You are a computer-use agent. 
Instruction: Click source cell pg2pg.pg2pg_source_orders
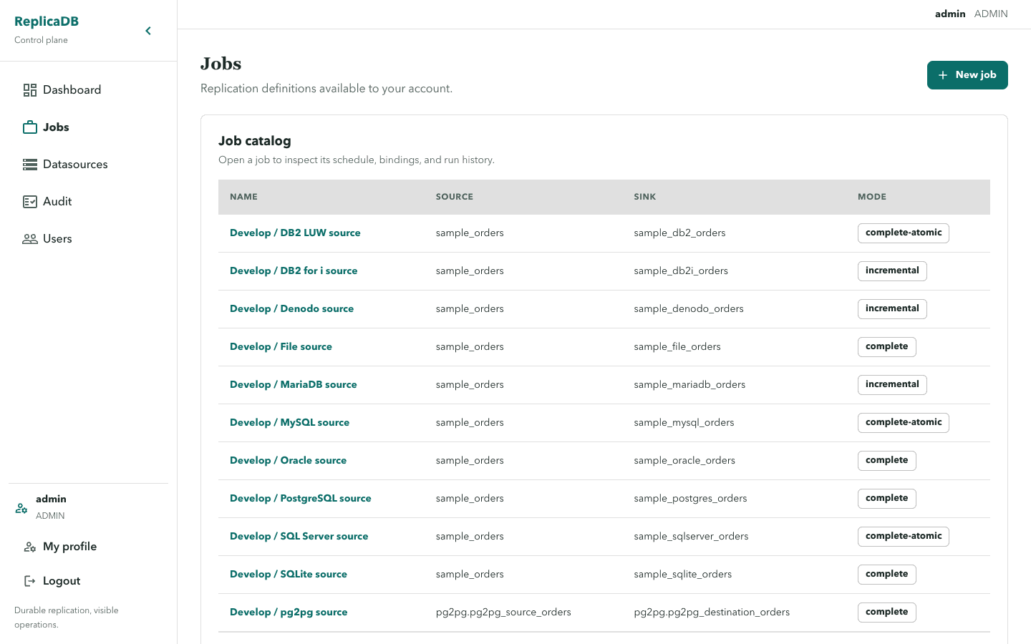pyautogui.click(x=503, y=613)
